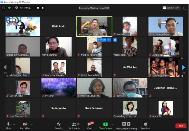Screen dimensions: 189x131
Task: Select Jonompgi's video tile
Action: coord(166,47)
